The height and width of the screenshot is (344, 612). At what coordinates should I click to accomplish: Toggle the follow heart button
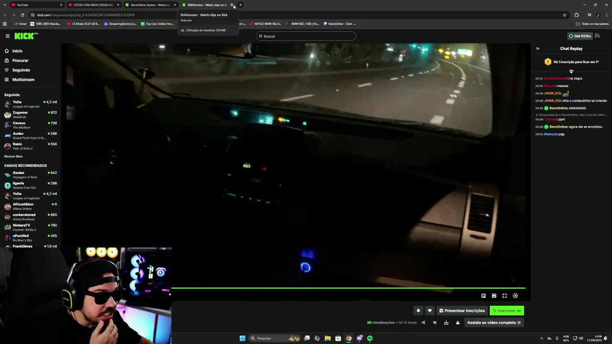(429, 311)
